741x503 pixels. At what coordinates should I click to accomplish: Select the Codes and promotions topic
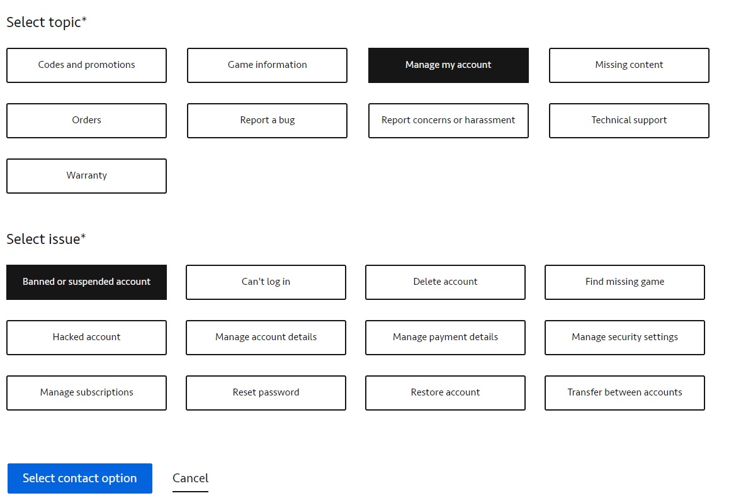(x=86, y=65)
